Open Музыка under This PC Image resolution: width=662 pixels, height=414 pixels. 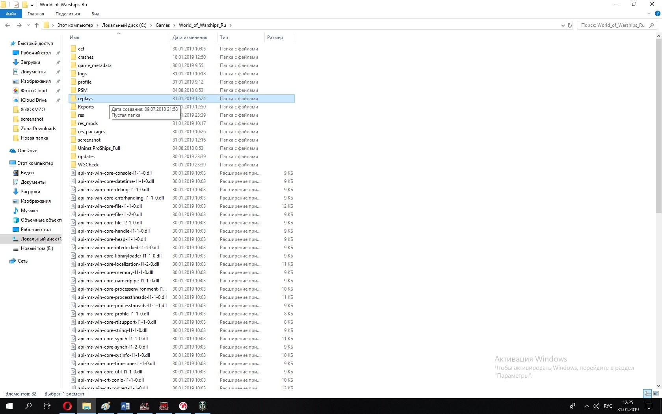(29, 211)
